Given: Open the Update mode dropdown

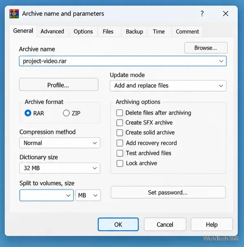Looking at the screenshot, I should (x=168, y=86).
